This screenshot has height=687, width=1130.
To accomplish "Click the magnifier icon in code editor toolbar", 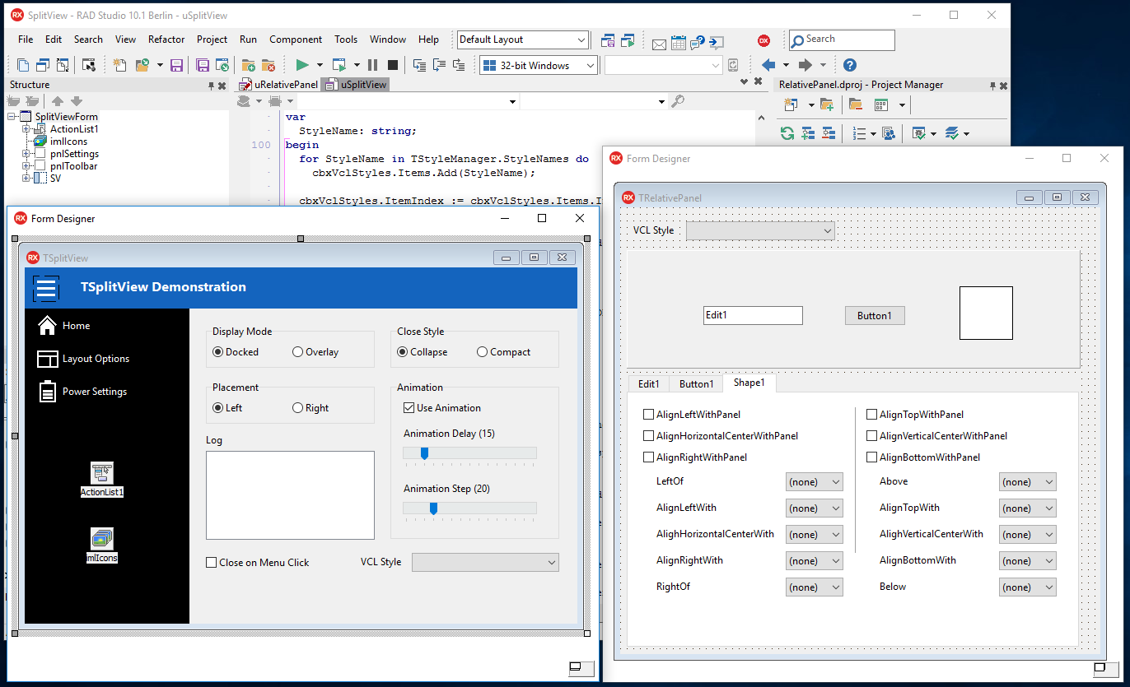I will tap(678, 101).
